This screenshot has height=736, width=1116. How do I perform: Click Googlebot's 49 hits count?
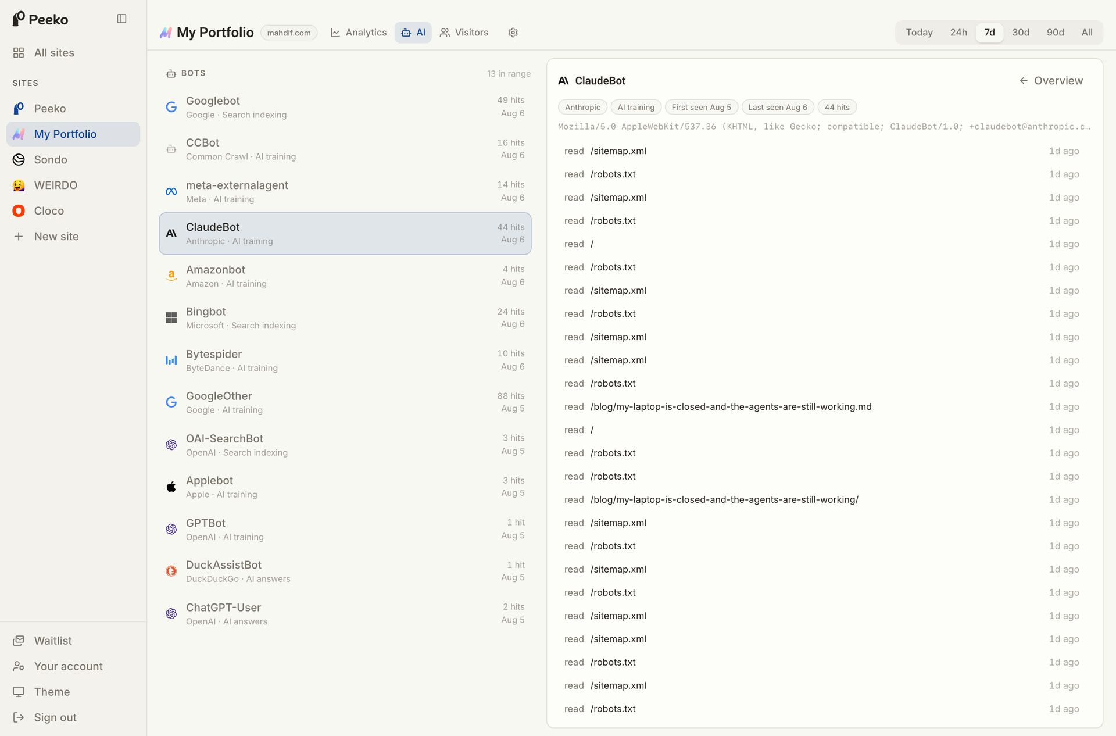point(511,100)
